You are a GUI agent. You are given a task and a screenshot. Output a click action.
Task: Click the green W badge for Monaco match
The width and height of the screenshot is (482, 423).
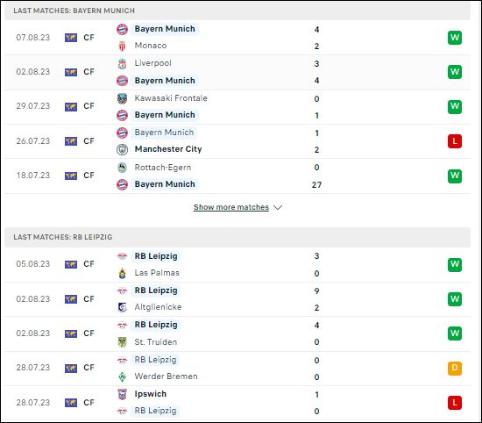455,38
